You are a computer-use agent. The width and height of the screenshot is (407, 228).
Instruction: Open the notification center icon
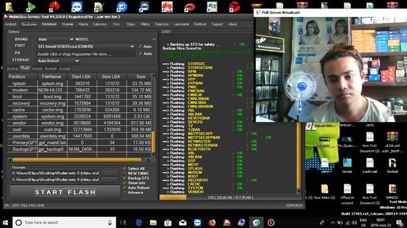[x=400, y=222]
